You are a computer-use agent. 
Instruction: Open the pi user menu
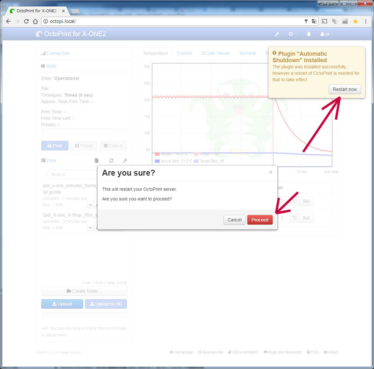pyautogui.click(x=326, y=34)
